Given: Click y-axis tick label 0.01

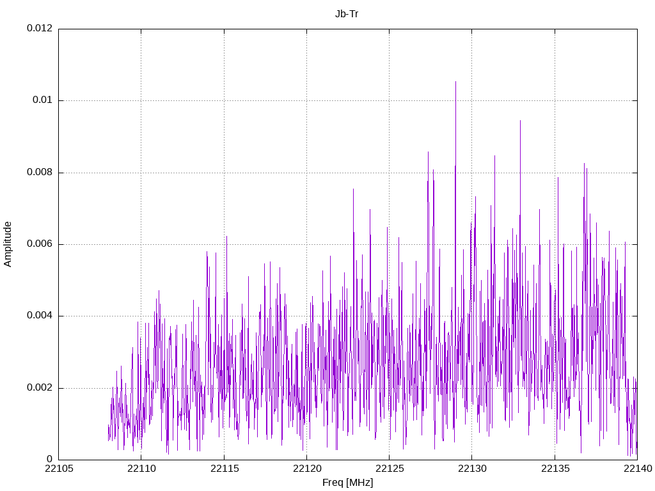Looking at the screenshot, I should (43, 100).
